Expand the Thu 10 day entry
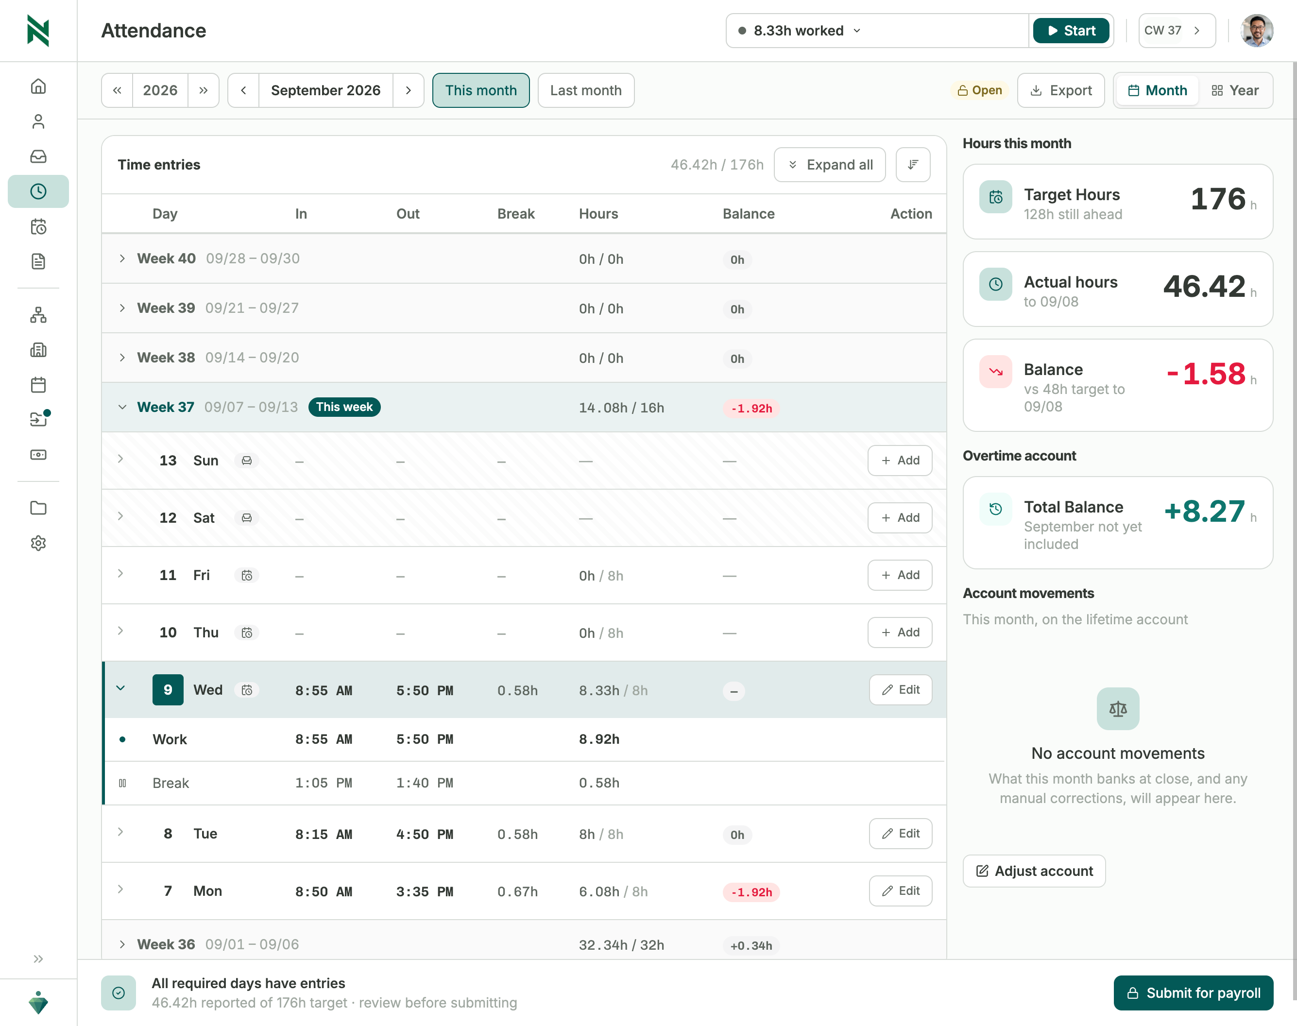Viewport: 1297px width, 1026px height. point(120,631)
